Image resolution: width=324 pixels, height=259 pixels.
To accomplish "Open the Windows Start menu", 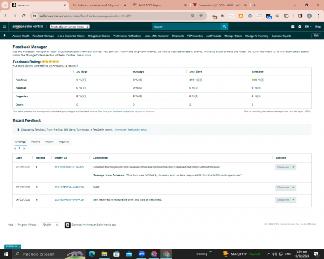I will [x=6, y=254].
